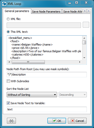This screenshot has width=94, height=128.
Task: Enable the With Subnodes checkbox
Action: click(8, 81)
